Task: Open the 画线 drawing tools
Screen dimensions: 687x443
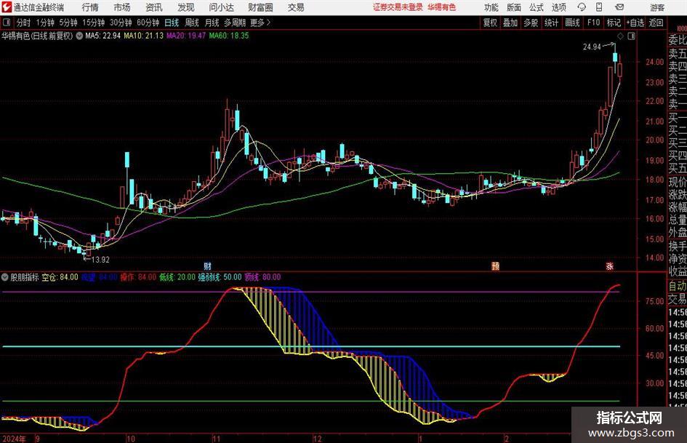Action: coord(572,23)
